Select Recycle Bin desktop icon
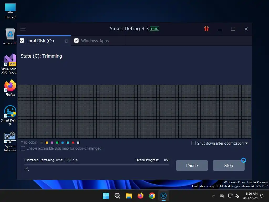 pos(10,37)
